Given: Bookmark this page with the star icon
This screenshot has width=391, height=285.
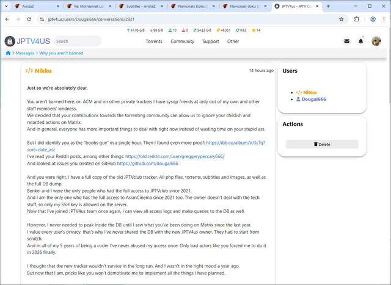Looking at the screenshot, I should [341, 19].
